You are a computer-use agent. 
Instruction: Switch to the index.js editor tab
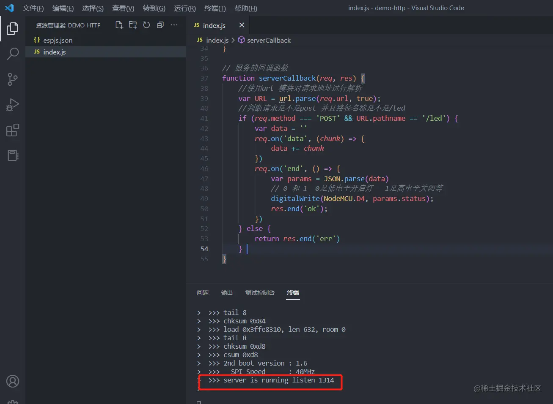217,25
